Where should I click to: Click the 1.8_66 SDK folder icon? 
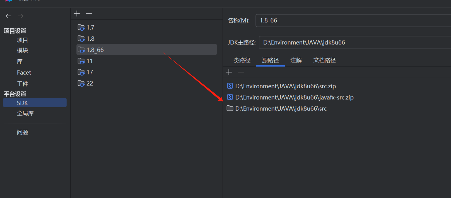click(81, 50)
